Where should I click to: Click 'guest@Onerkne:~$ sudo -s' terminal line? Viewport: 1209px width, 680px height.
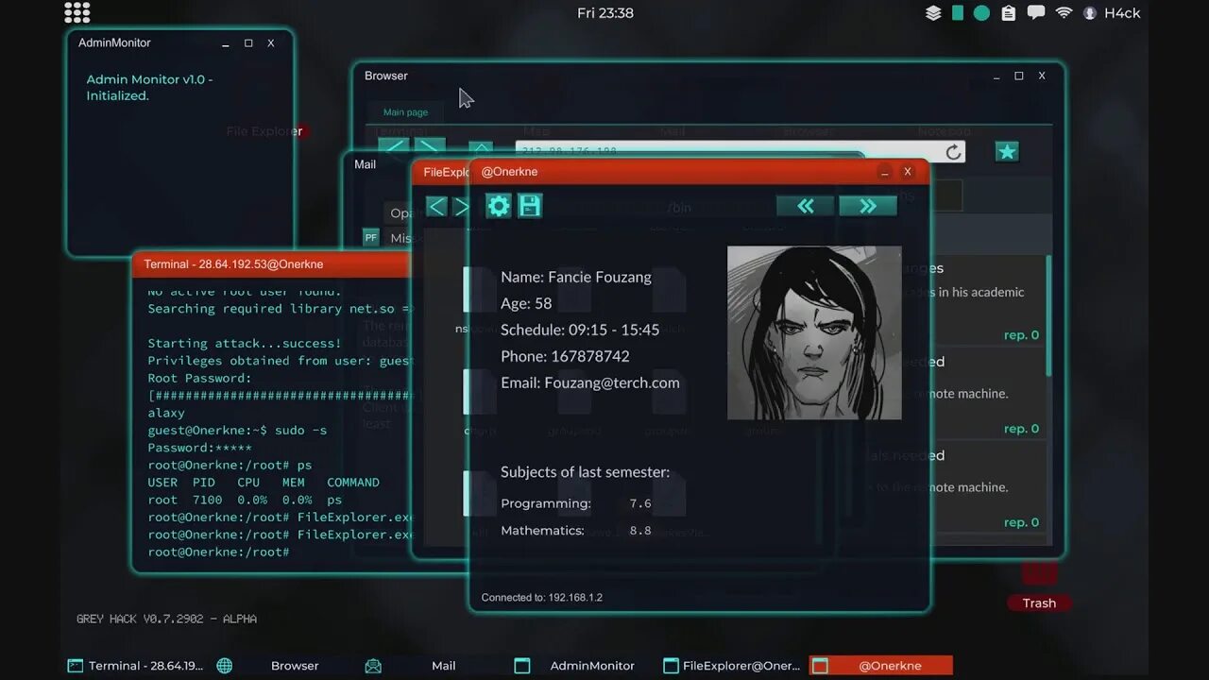click(237, 430)
